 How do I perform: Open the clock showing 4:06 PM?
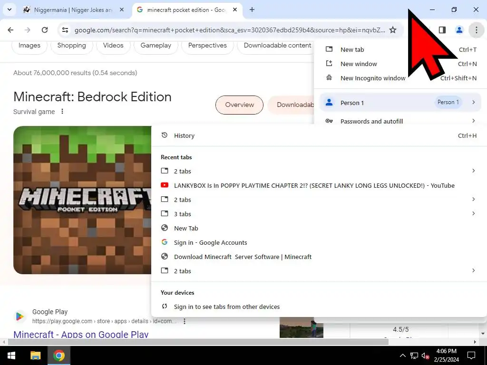(x=446, y=355)
